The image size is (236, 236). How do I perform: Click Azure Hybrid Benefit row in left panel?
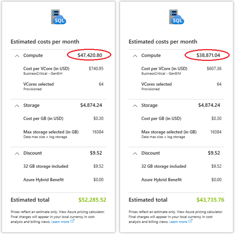click(x=63, y=180)
